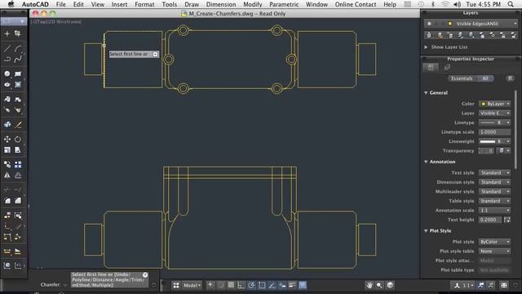Click the Text height value field
This screenshot has height=294, width=522.
tap(489, 220)
